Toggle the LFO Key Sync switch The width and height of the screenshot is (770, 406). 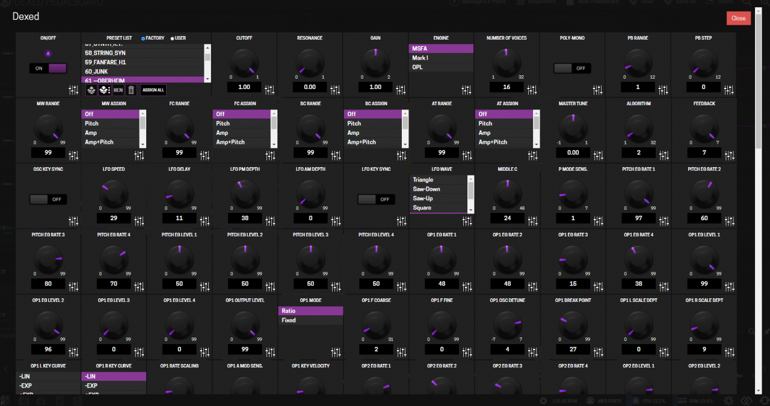[376, 199]
